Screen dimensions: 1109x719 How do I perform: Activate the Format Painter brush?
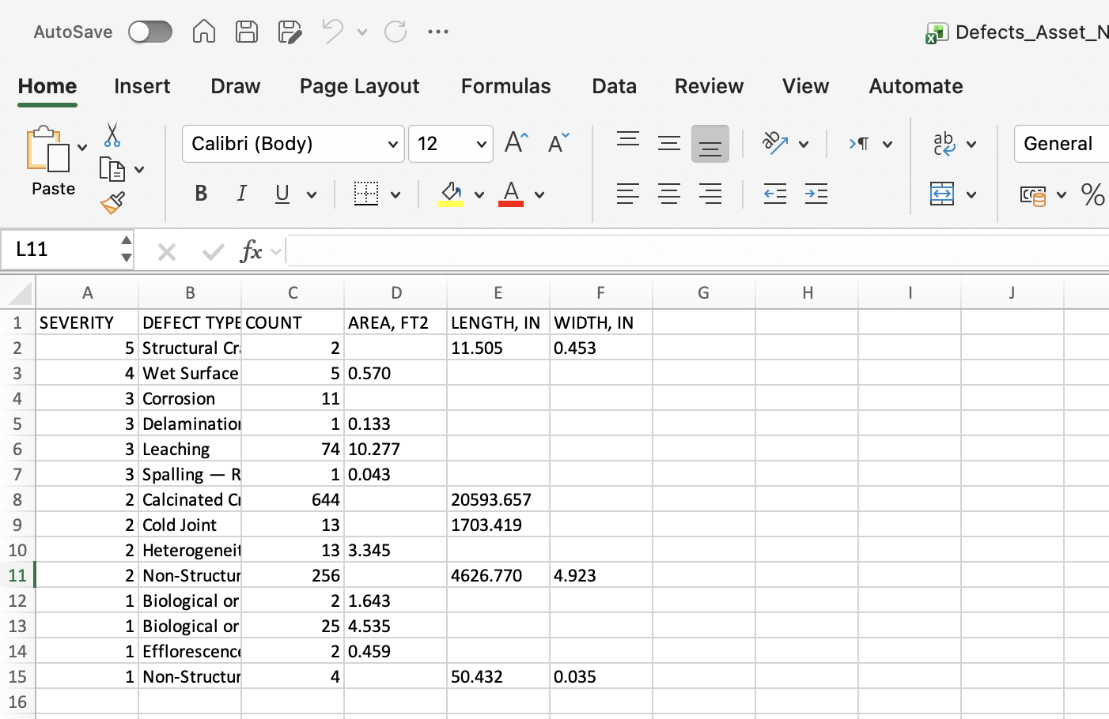click(112, 203)
